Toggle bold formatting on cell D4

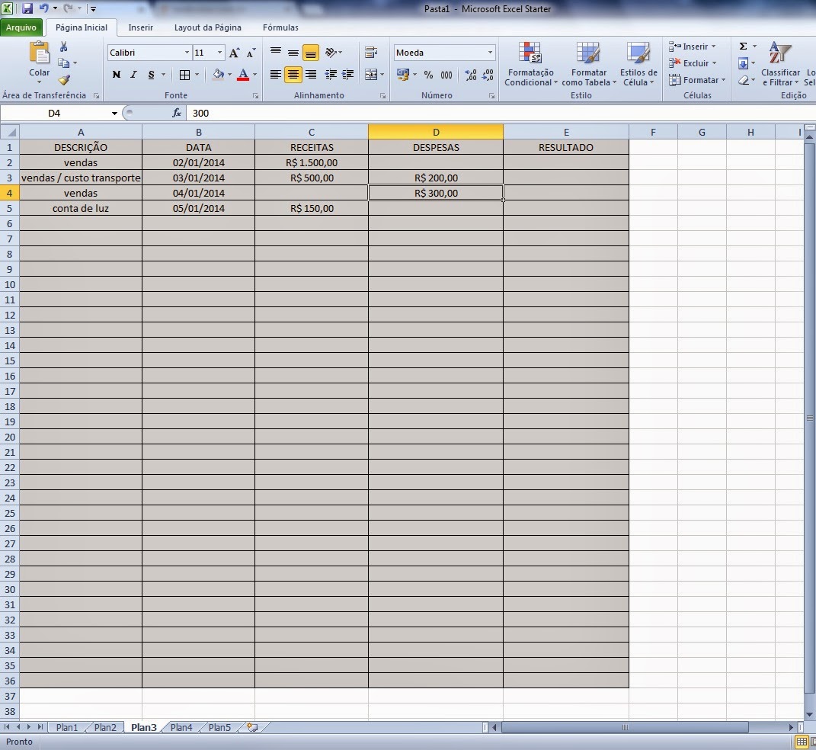coord(116,75)
